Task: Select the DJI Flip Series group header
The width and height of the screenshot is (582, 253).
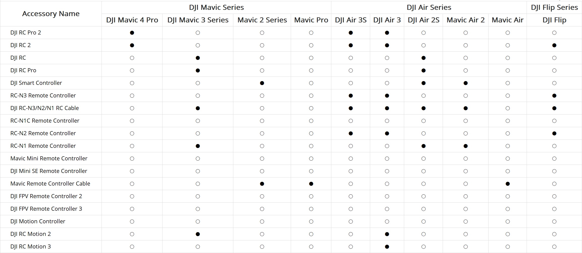Action: (554, 7)
